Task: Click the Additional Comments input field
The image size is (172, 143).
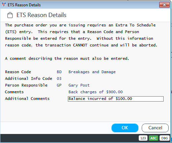Action: (x=116, y=99)
